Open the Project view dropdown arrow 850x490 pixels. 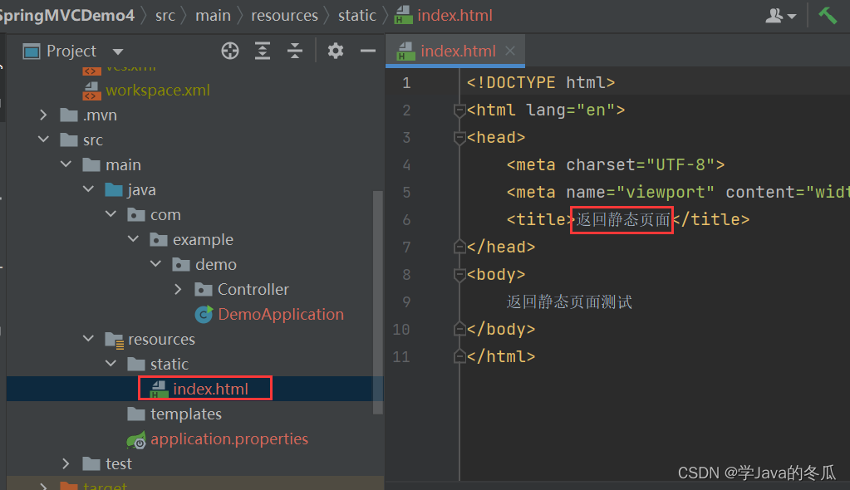116,51
